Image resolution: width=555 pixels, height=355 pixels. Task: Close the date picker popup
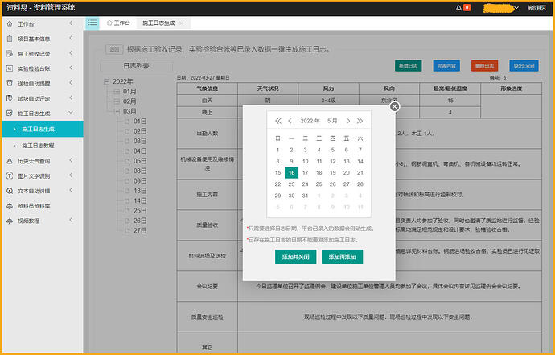tap(394, 106)
